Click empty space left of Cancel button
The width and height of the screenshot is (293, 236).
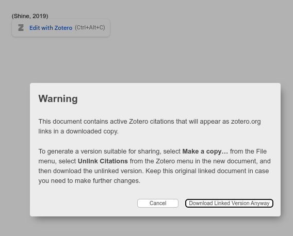tap(86, 203)
